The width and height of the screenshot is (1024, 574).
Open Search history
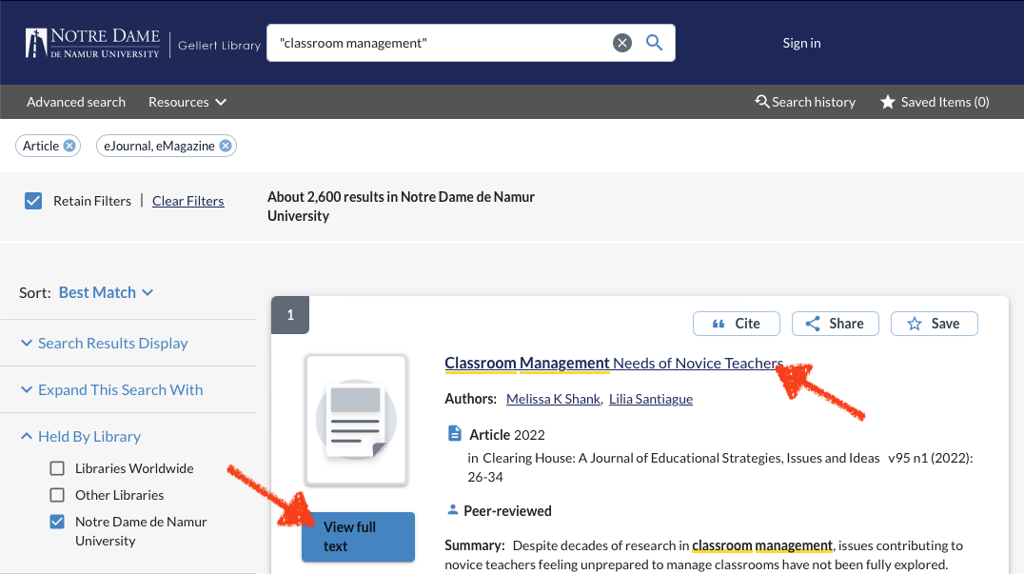pos(805,102)
